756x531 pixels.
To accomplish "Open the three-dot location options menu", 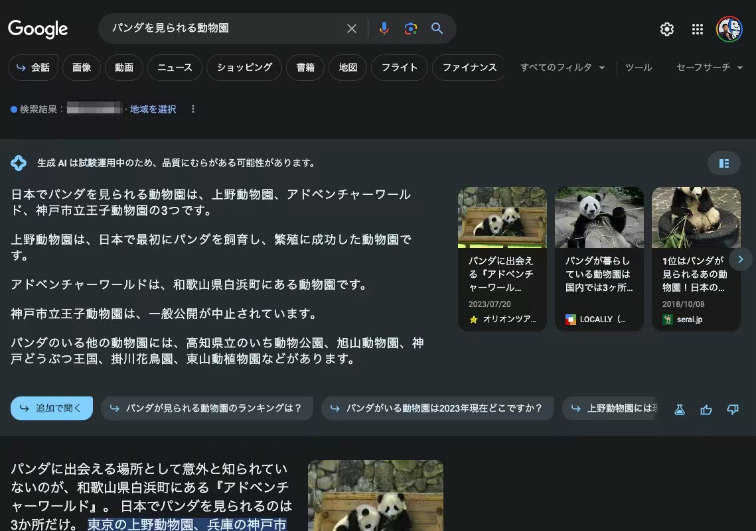I will [193, 109].
